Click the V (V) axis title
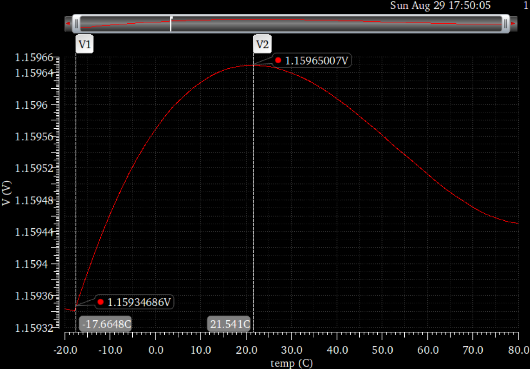530x369 pixels. click(x=7, y=192)
